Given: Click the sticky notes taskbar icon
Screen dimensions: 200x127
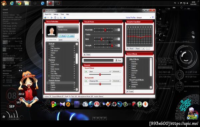Looking at the screenshot, I should 27,3.
